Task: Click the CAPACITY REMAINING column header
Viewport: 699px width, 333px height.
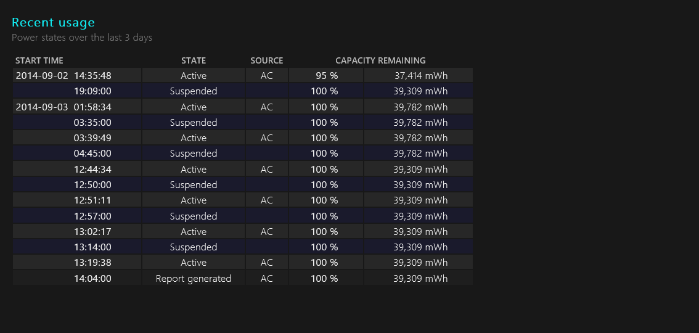Action: (x=380, y=60)
